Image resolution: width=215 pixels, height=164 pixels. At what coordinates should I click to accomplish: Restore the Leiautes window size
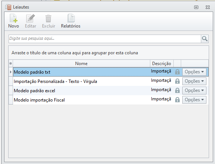(x=196, y=7)
